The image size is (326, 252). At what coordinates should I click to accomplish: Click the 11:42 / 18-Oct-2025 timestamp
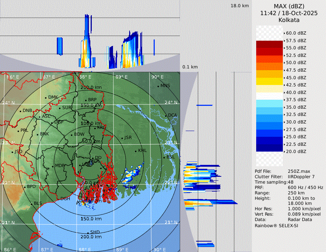tap(289, 13)
